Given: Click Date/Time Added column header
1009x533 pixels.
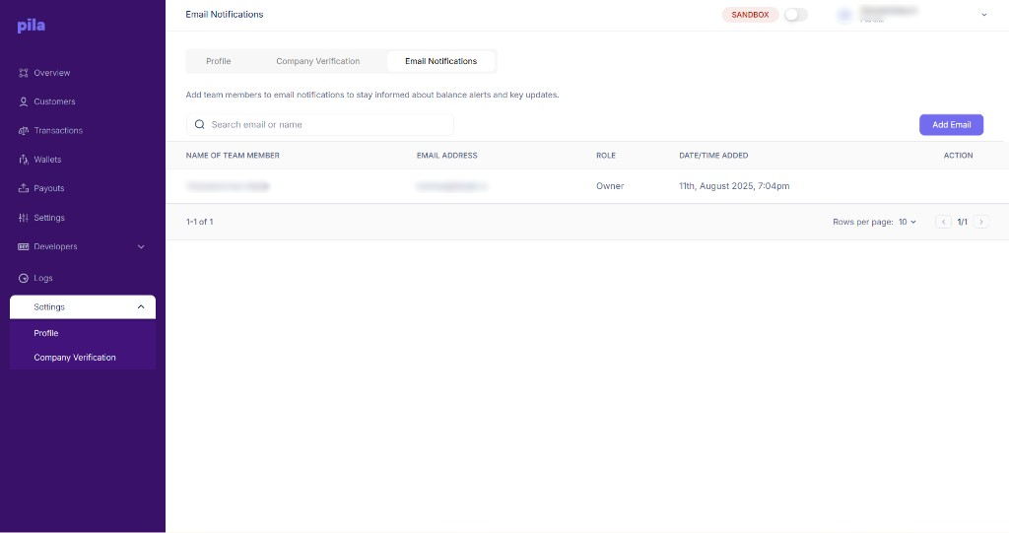Looking at the screenshot, I should (713, 155).
